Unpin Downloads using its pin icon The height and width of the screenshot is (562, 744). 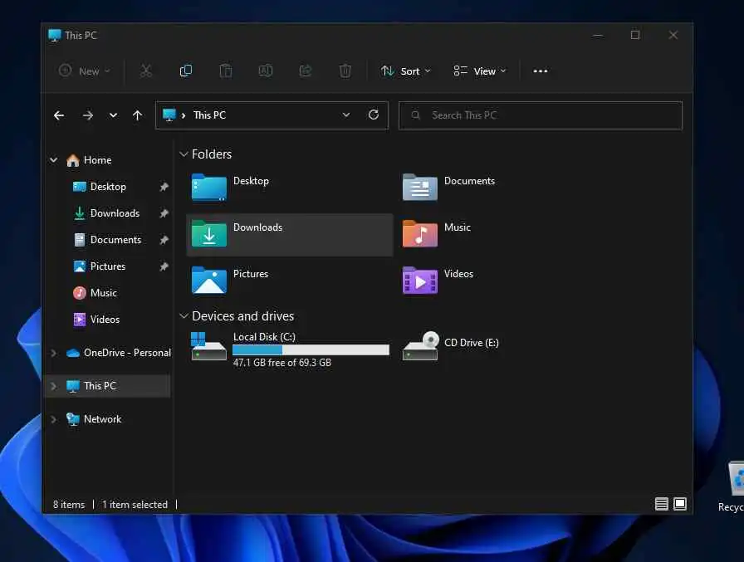[x=164, y=213]
